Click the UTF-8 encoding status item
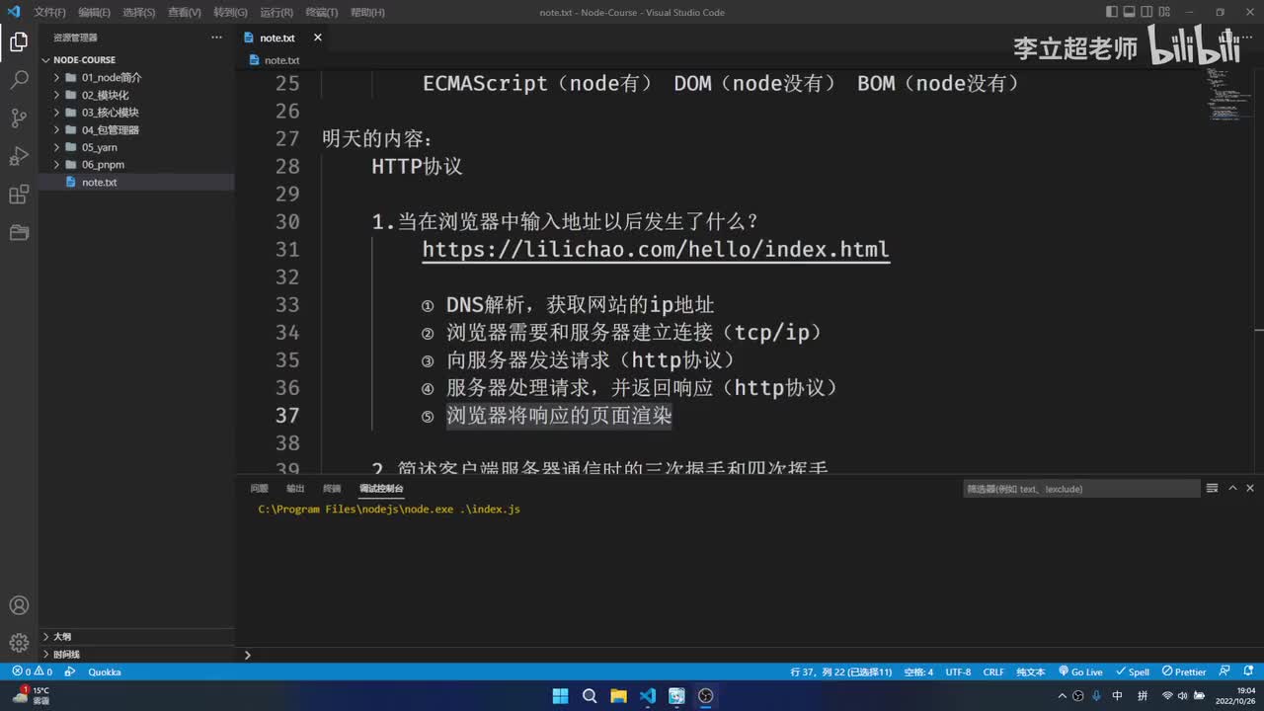The image size is (1264, 711). point(958,671)
